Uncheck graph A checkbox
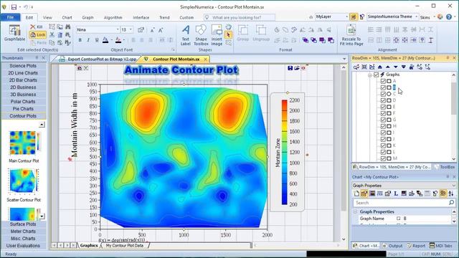The image size is (459, 258). point(383,81)
